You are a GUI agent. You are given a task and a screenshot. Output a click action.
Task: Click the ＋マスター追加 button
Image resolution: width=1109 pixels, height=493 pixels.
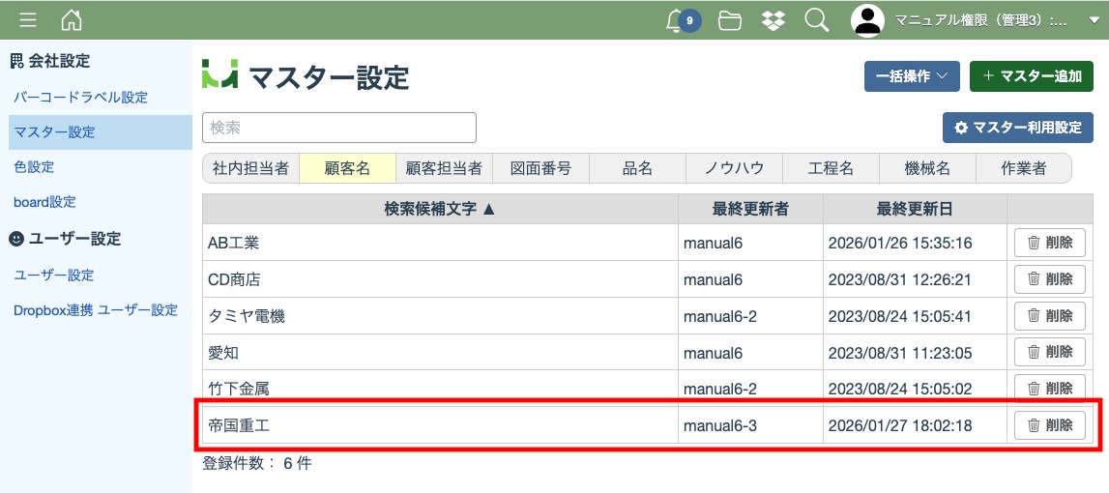[x=1031, y=76]
